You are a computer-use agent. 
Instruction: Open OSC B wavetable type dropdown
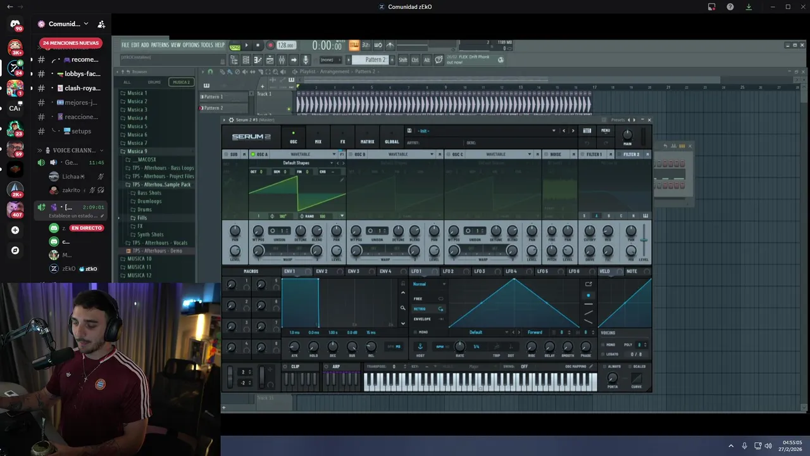point(432,155)
